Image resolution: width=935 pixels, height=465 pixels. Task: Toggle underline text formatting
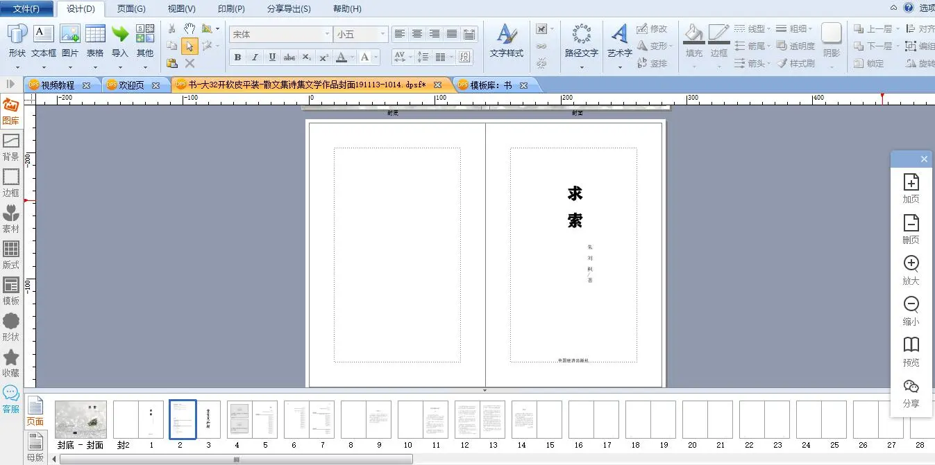point(272,58)
